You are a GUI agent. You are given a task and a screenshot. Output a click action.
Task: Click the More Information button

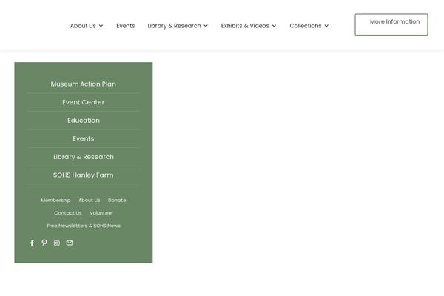point(391,24)
